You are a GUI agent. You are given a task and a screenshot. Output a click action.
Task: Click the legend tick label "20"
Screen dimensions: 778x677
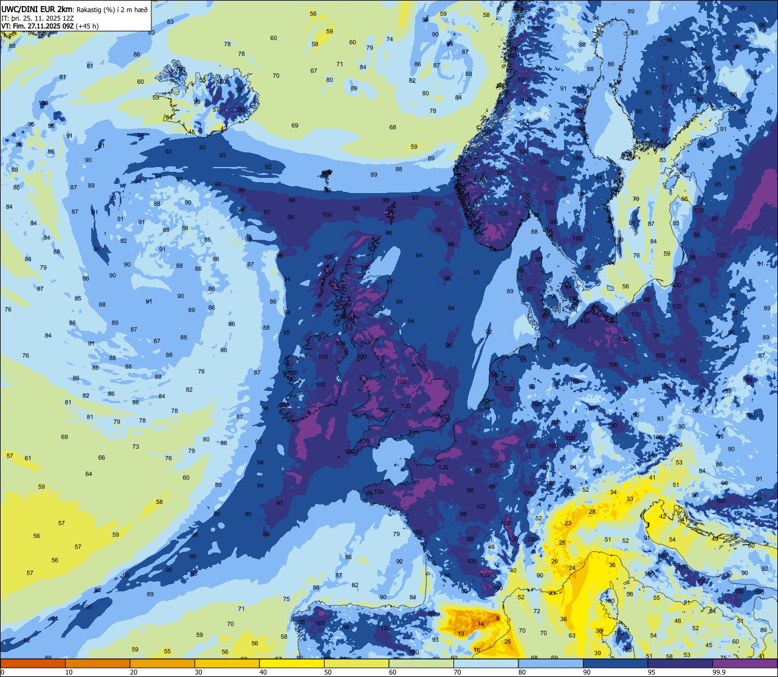tap(133, 672)
